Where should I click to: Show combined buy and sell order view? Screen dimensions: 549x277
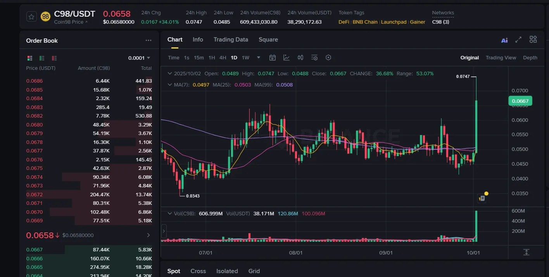30,58
